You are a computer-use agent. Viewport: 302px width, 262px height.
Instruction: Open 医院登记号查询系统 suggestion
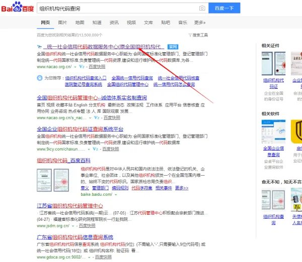(84, 84)
